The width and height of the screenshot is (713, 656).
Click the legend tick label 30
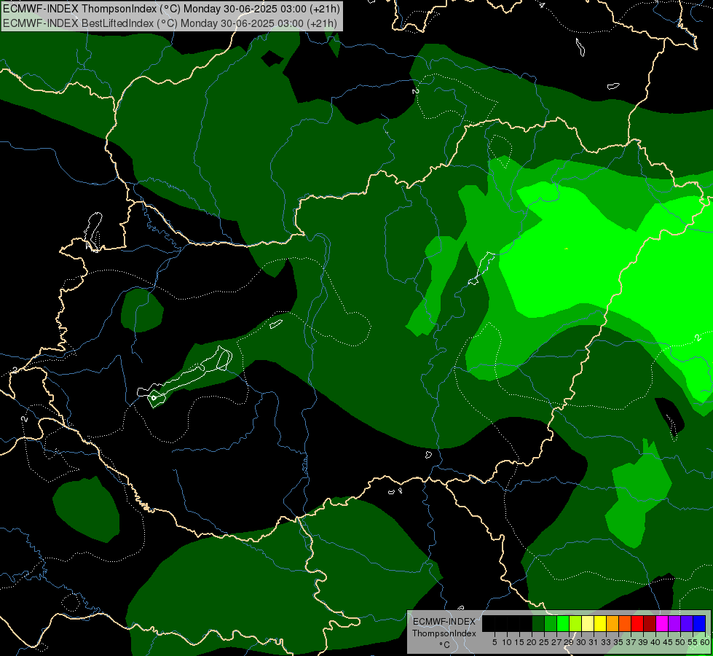[581, 642]
